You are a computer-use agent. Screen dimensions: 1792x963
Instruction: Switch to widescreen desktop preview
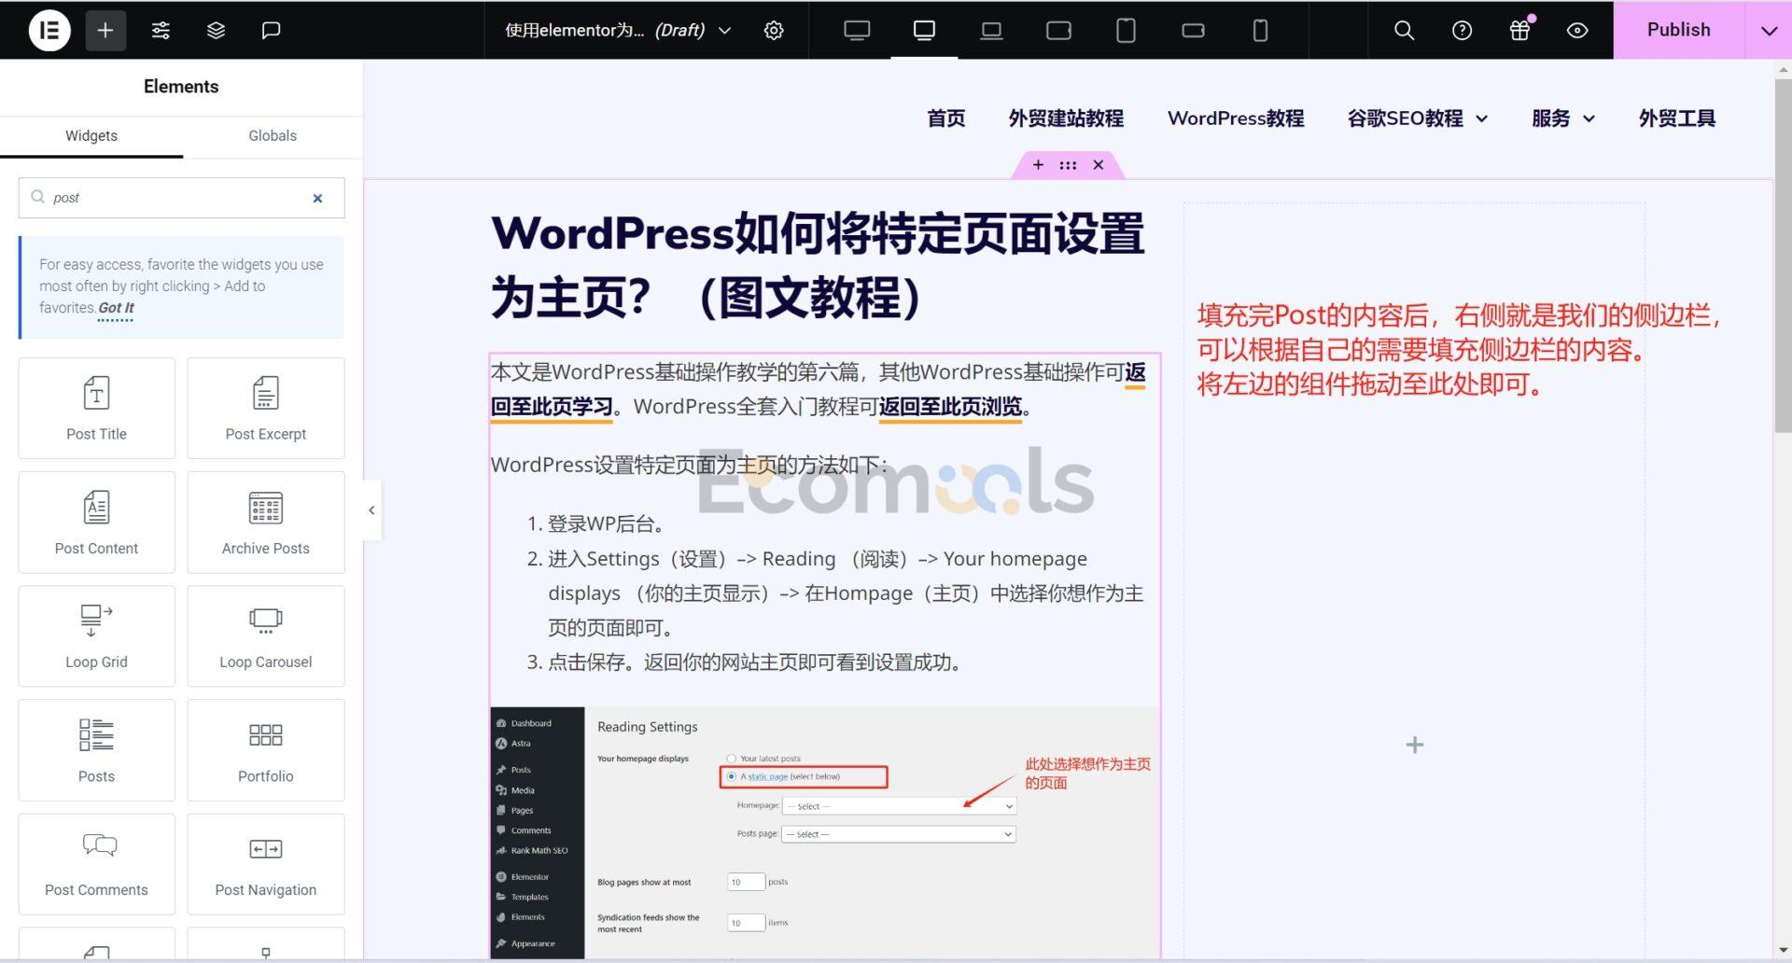click(x=857, y=30)
